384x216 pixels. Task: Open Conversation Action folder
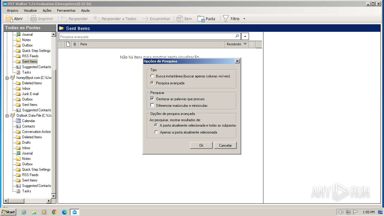coord(36,132)
